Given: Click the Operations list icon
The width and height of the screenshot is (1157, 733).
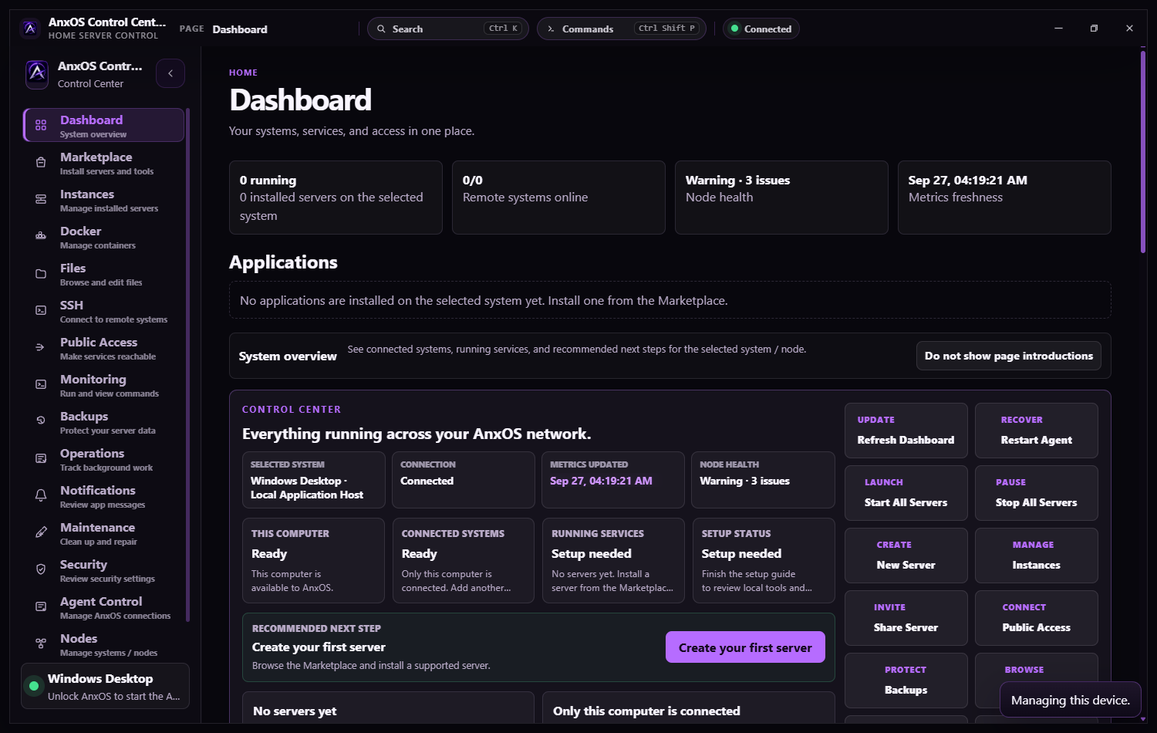Looking at the screenshot, I should [x=41, y=458].
